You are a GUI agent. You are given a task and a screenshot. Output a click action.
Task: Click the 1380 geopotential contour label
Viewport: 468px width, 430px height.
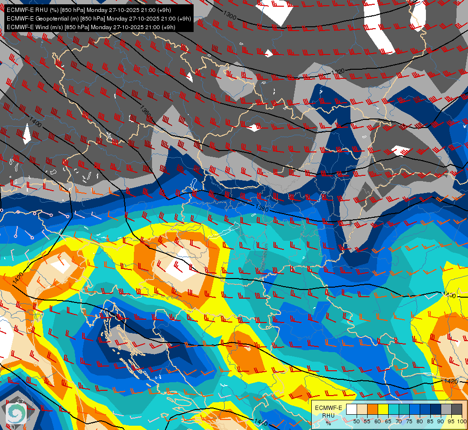point(262,208)
